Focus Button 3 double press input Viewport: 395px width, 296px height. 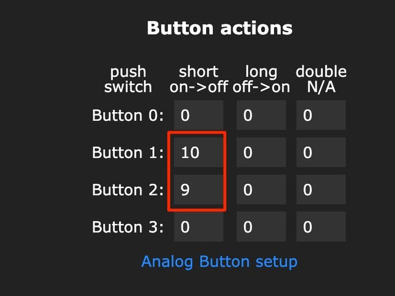(321, 227)
